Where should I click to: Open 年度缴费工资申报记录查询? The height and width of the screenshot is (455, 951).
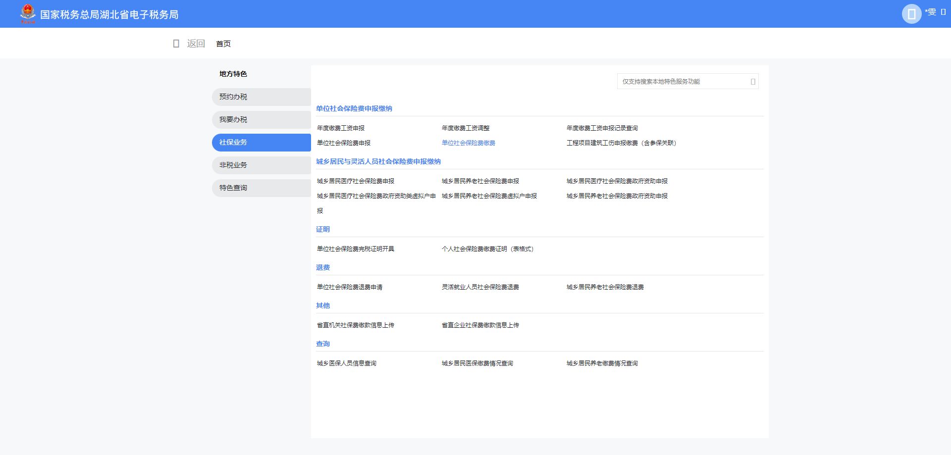(602, 128)
